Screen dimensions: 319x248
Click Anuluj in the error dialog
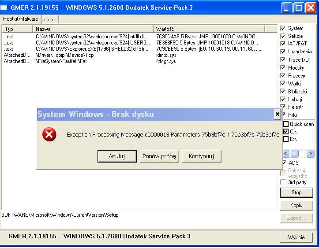(x=117, y=156)
